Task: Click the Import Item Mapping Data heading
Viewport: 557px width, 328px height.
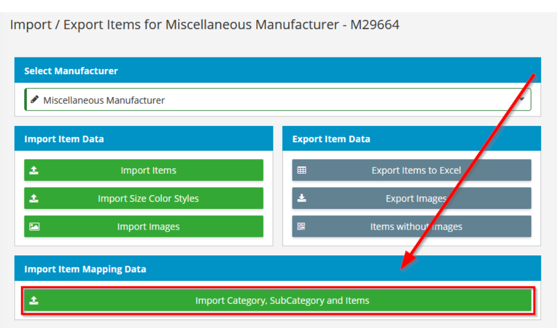Action: [x=85, y=269]
